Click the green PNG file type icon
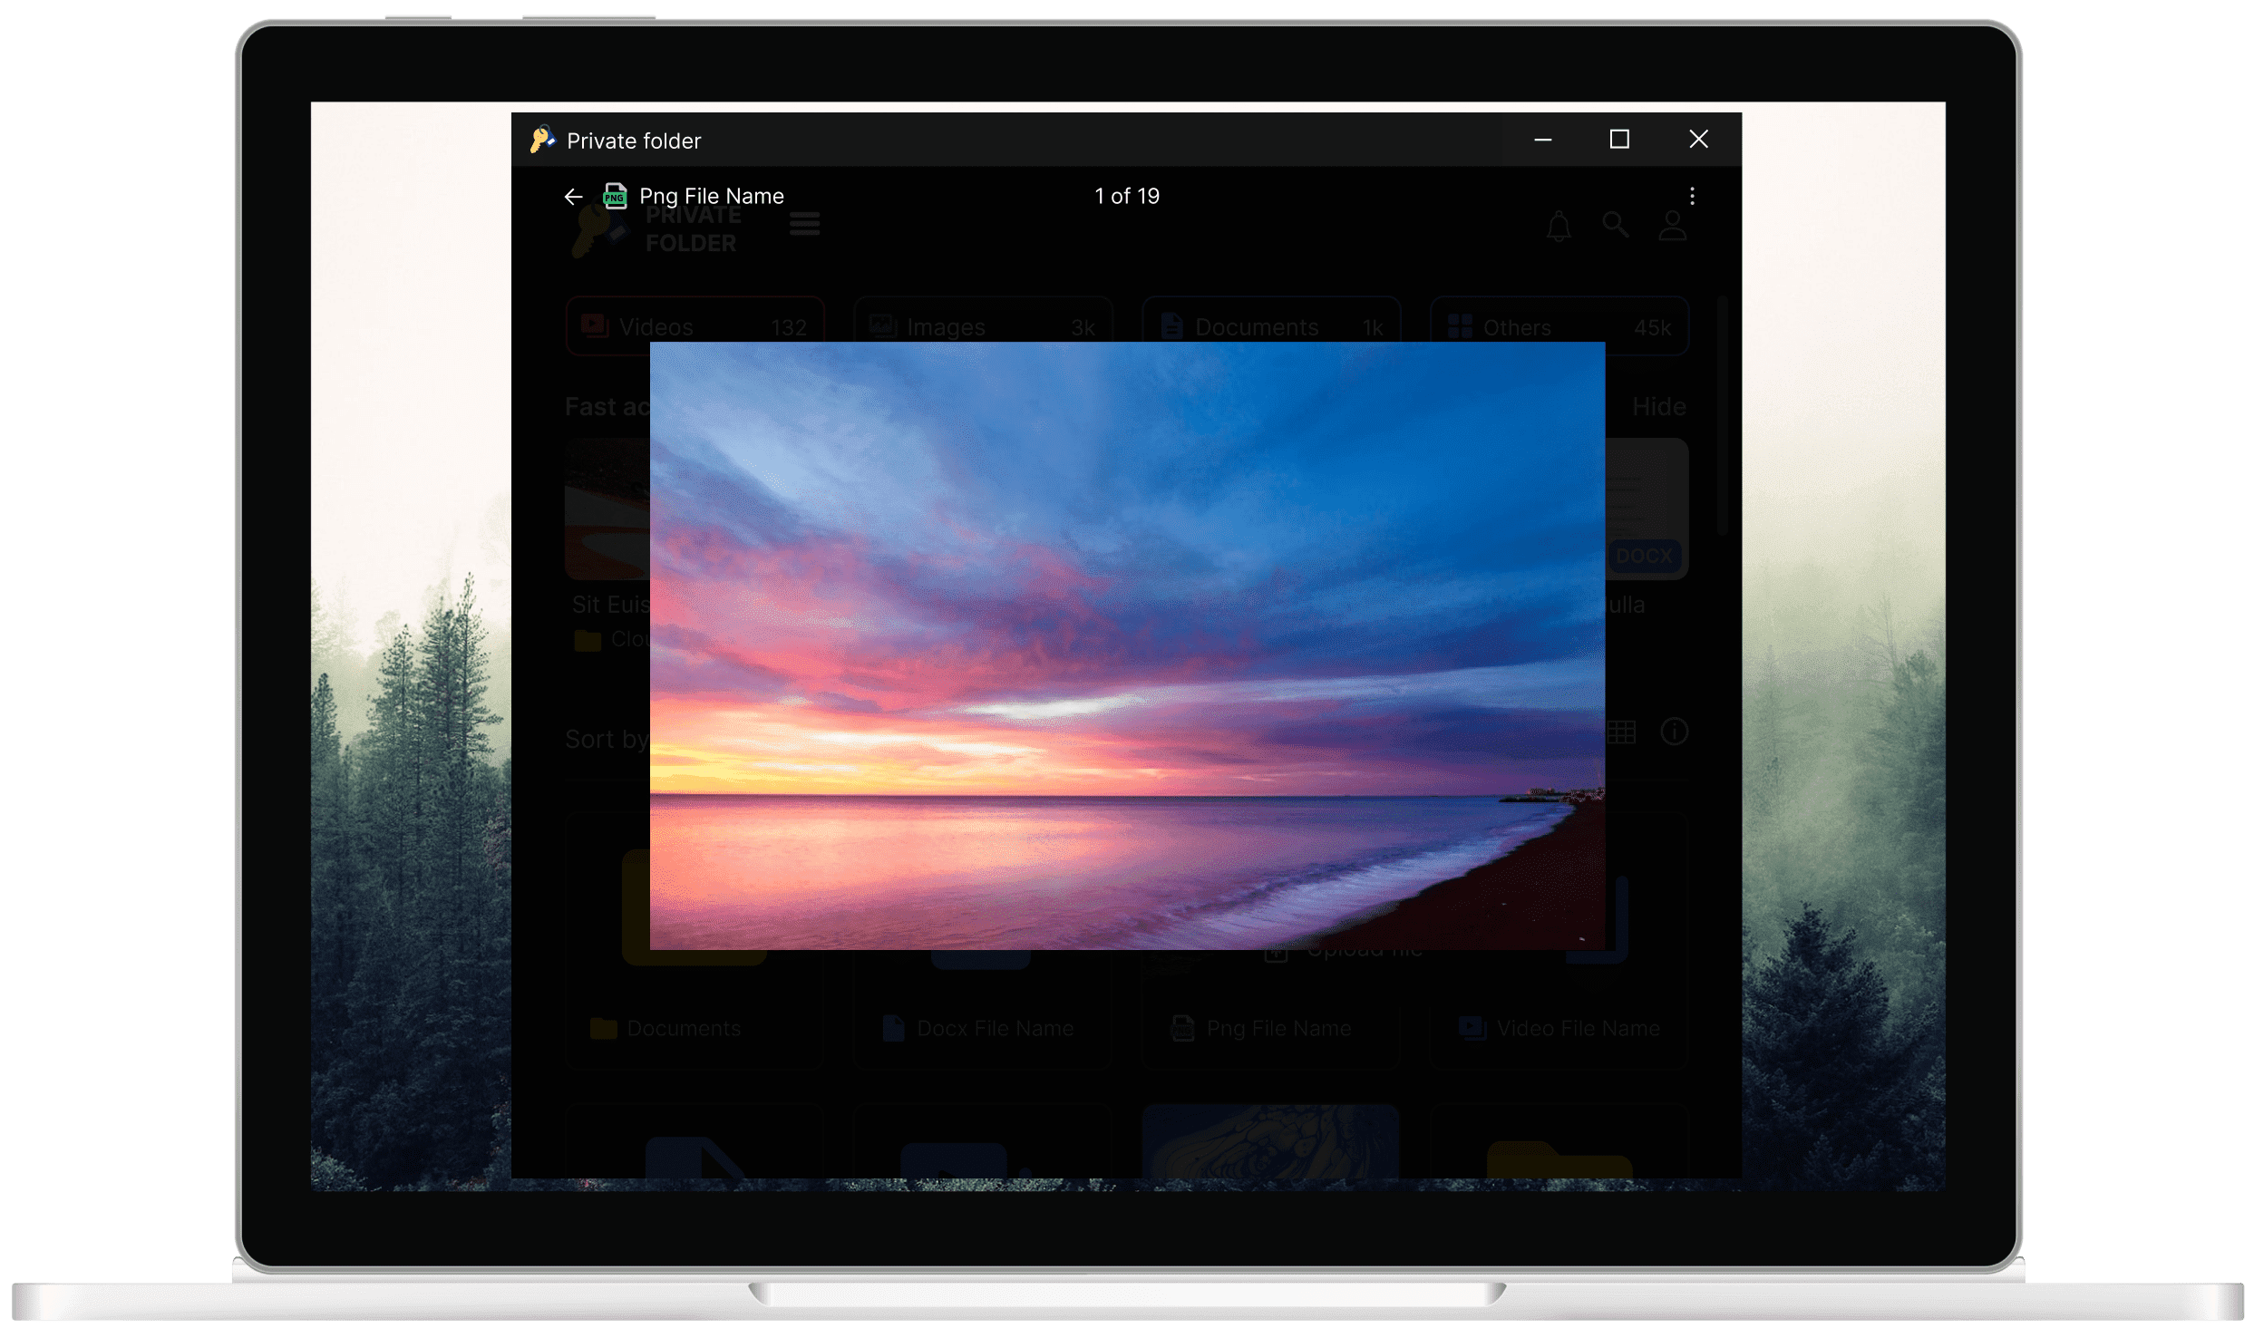 click(616, 196)
